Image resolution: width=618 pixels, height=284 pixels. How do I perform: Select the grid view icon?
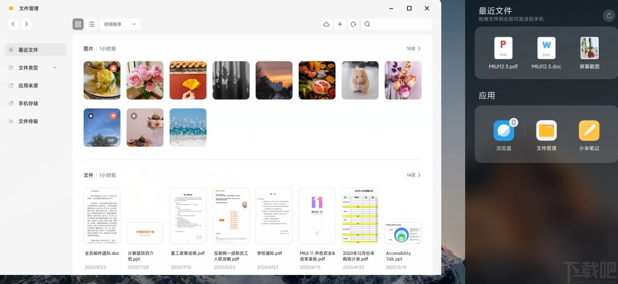click(x=78, y=24)
